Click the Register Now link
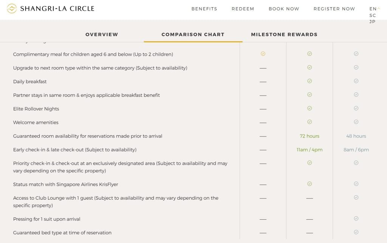The width and height of the screenshot is (387, 243). click(334, 9)
